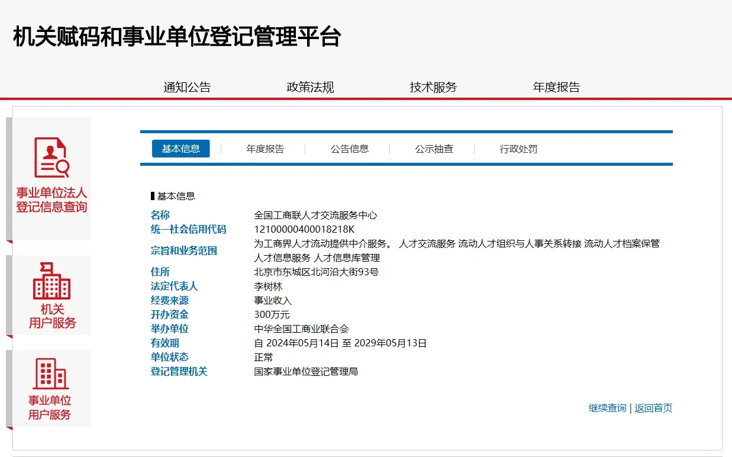Click 年度报告 in the top navigation
Image resolution: width=732 pixels, height=457 pixels.
tap(556, 86)
